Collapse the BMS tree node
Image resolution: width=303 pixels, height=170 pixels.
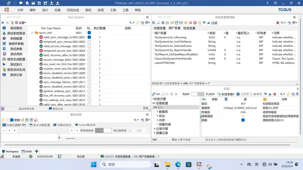pyautogui.click(x=155, y=107)
